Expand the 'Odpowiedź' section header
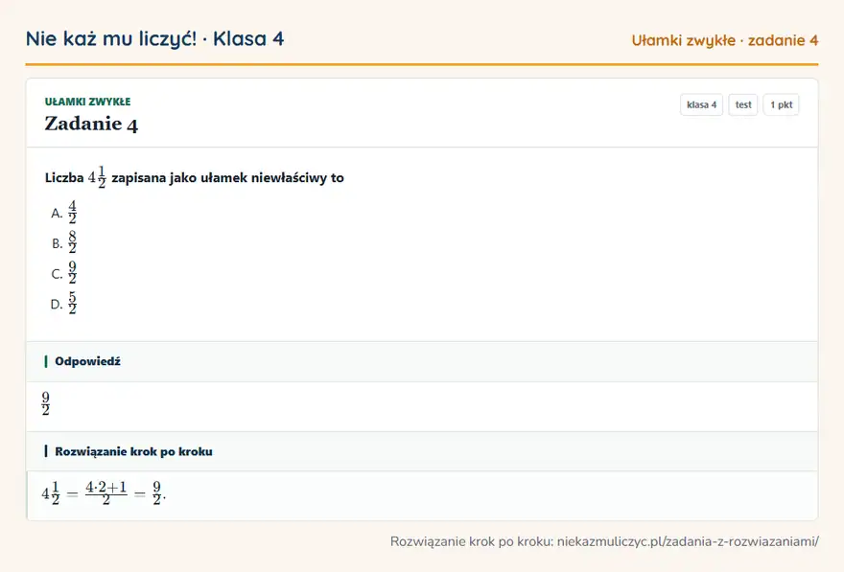This screenshot has height=572, width=844. (422, 361)
